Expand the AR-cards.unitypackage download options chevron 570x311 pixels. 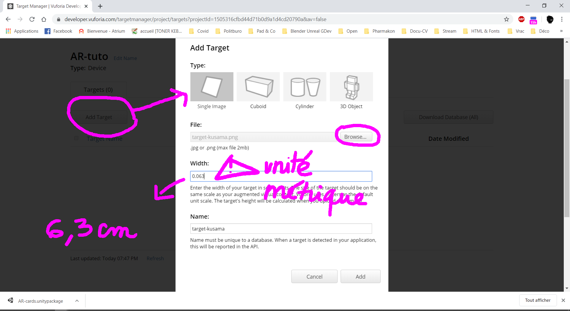point(77,301)
